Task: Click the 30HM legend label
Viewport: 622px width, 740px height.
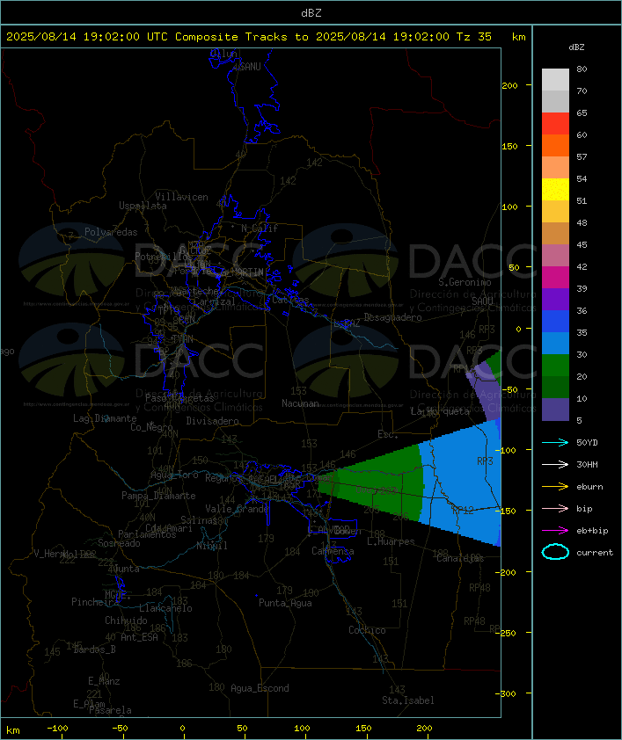Action: point(587,464)
